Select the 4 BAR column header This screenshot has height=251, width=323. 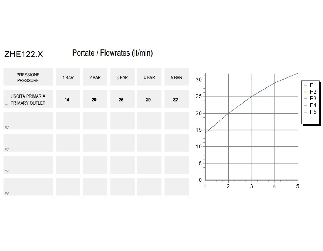pyautogui.click(x=149, y=77)
